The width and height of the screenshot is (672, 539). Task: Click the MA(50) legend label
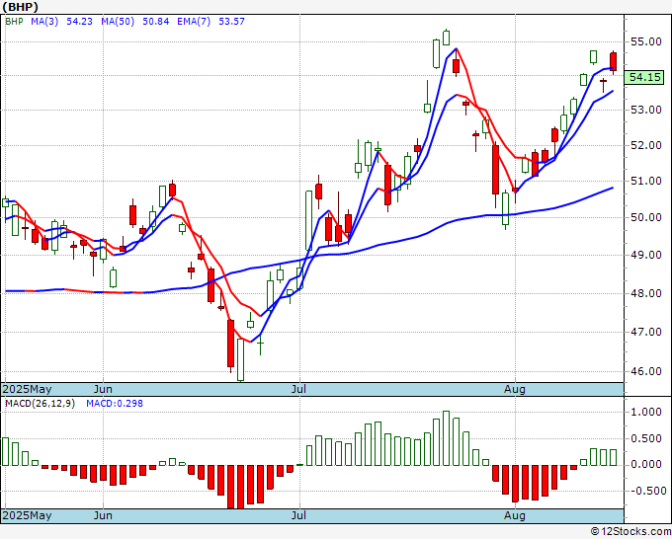coord(118,21)
